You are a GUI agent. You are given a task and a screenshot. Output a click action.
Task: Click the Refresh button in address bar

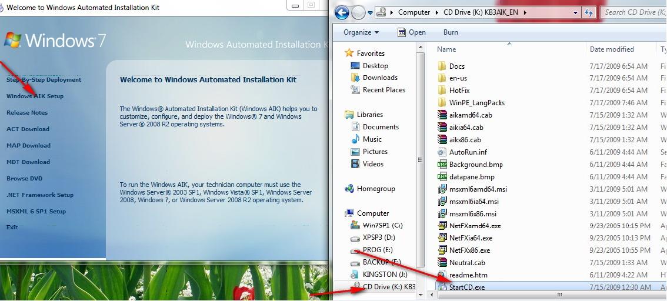pyautogui.click(x=588, y=13)
